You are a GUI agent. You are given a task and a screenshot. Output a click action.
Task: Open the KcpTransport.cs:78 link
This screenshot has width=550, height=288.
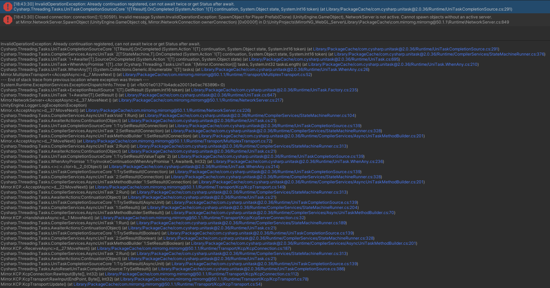tap(214, 279)
